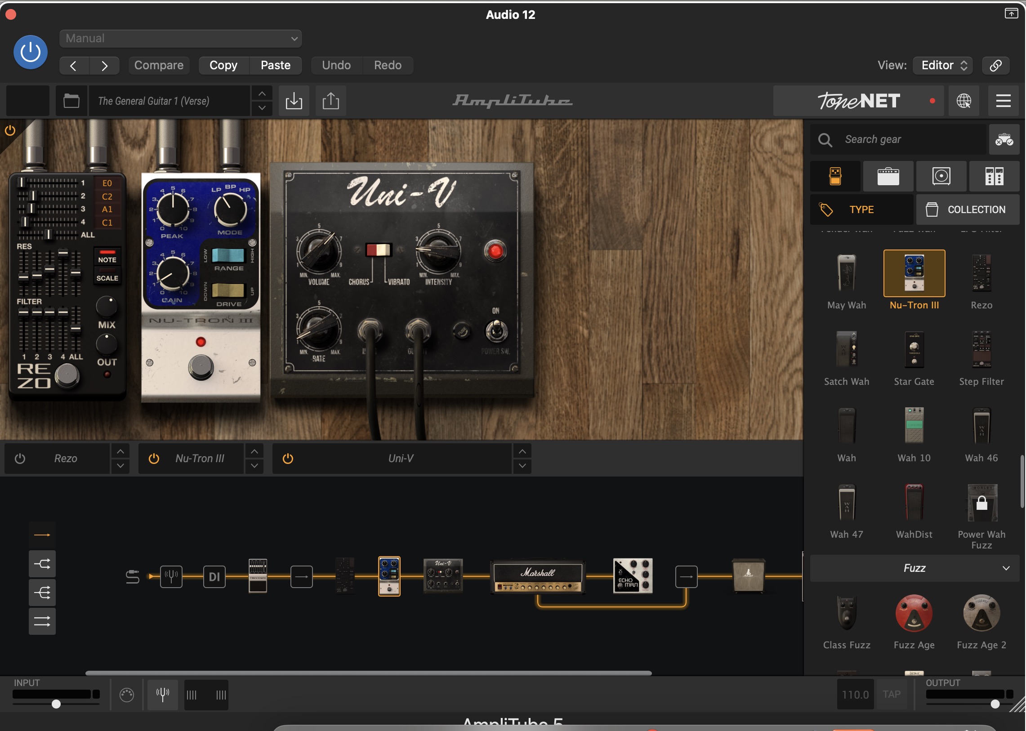Step preset selector up arrow
Viewport: 1026px width, 731px height.
point(262,94)
